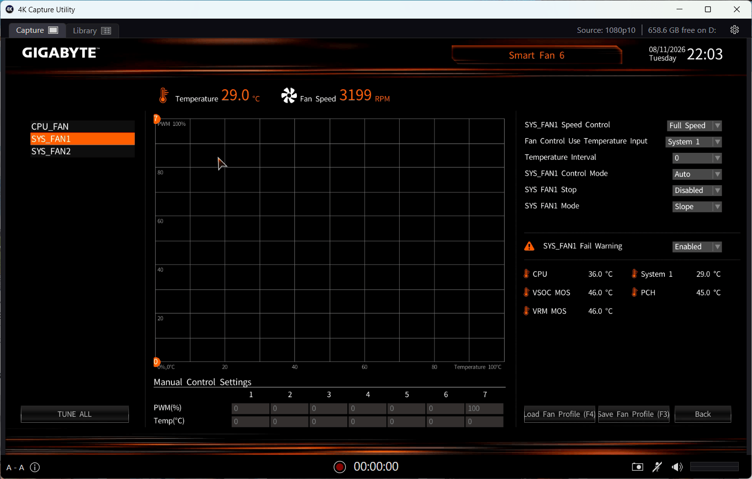
Task: Click PWM(%) field in column 5
Action: [407, 408]
